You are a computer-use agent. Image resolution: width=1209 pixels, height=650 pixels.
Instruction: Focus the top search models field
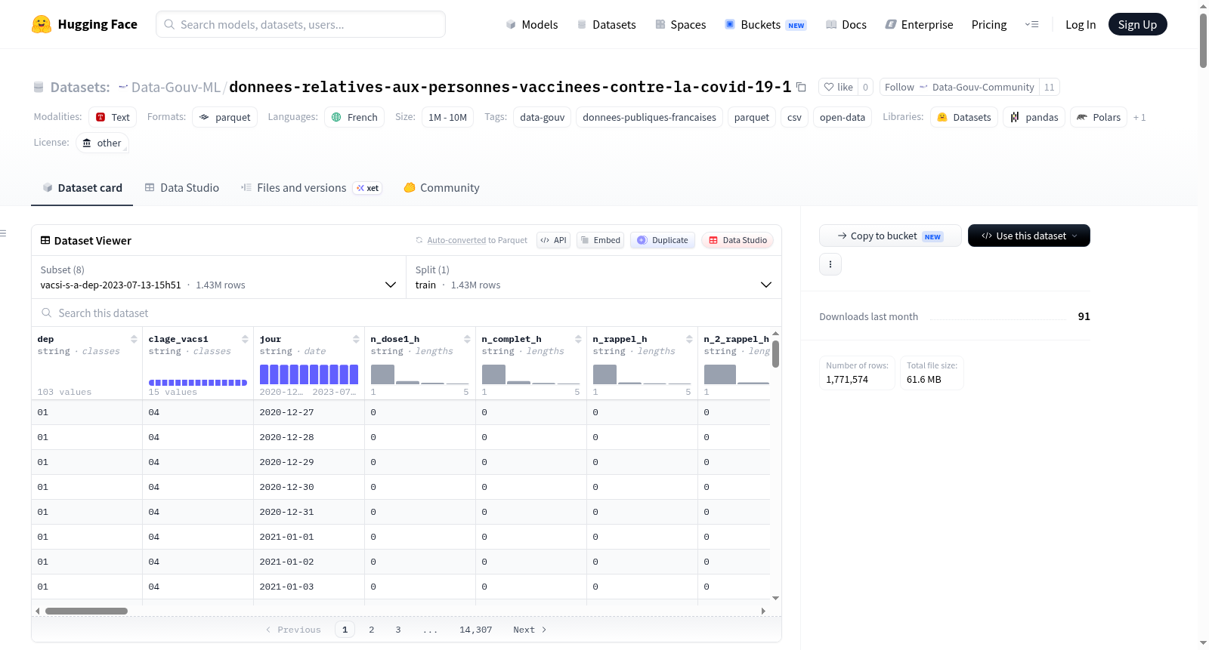point(301,24)
